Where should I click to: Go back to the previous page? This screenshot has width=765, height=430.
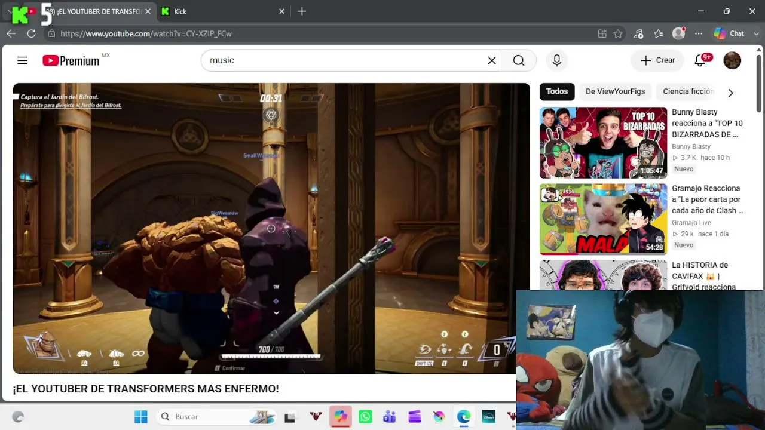tap(11, 33)
